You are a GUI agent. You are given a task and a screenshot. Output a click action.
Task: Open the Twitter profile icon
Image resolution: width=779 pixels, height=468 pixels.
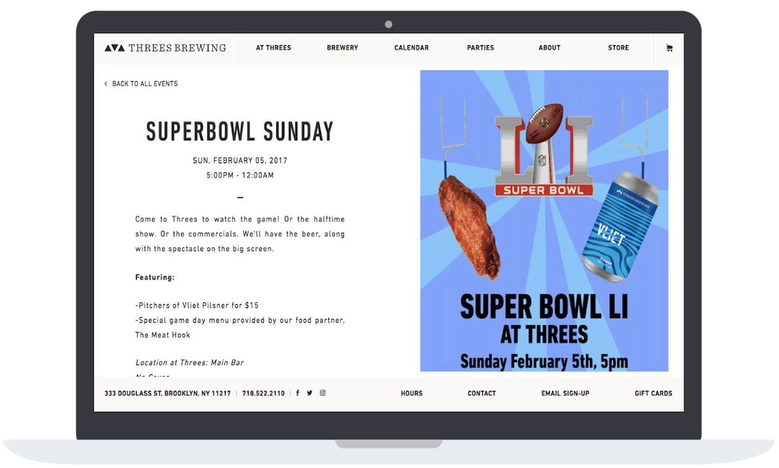310,393
